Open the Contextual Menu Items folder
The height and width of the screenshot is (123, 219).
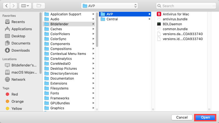coord(69,54)
